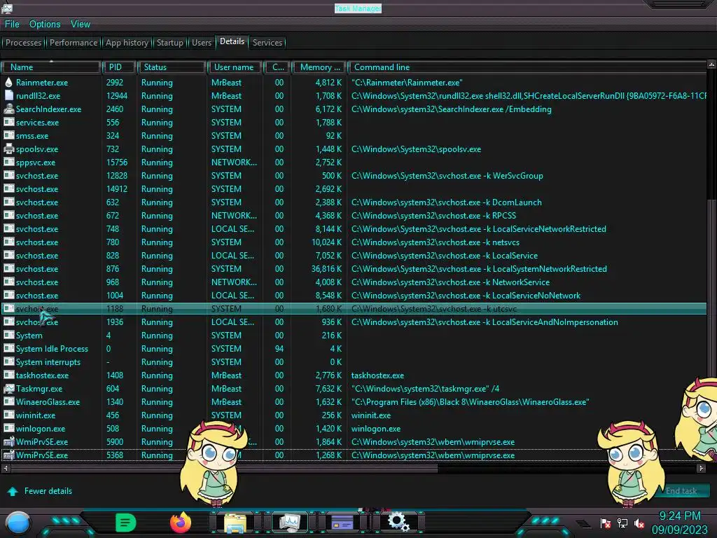Click memory value 36,816 K
The image size is (717, 538).
pyautogui.click(x=326, y=268)
